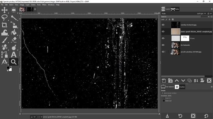The width and height of the screenshot is (213, 119).
Task: Select the Eraser tool
Action: pos(14,40)
